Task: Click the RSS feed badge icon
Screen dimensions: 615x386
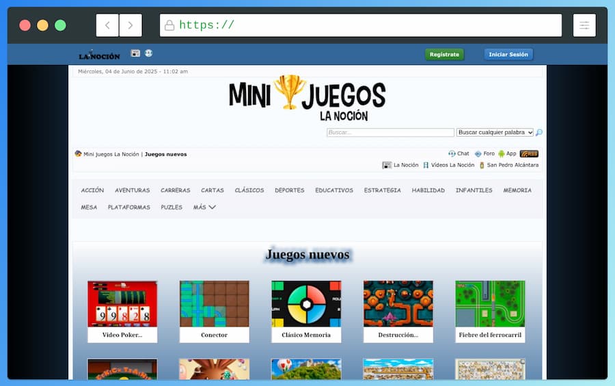Action: (x=529, y=154)
